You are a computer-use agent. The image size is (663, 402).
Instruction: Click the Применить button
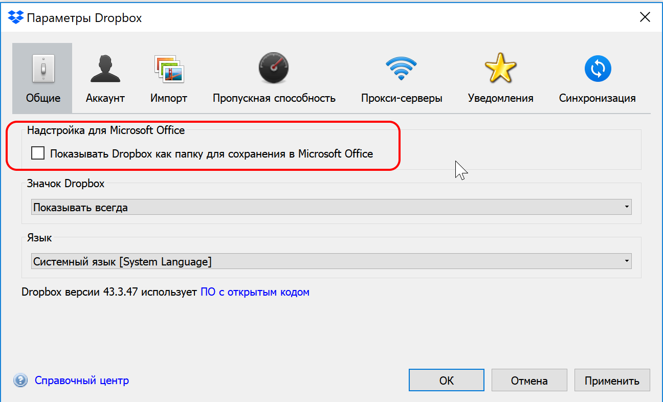point(612,380)
